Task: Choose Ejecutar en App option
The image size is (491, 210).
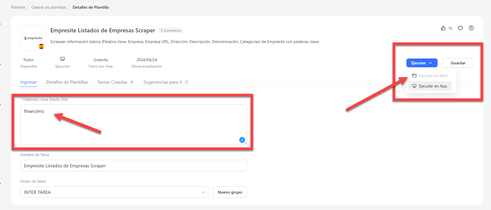Action: pyautogui.click(x=430, y=86)
